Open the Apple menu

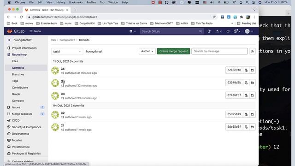point(9,2)
